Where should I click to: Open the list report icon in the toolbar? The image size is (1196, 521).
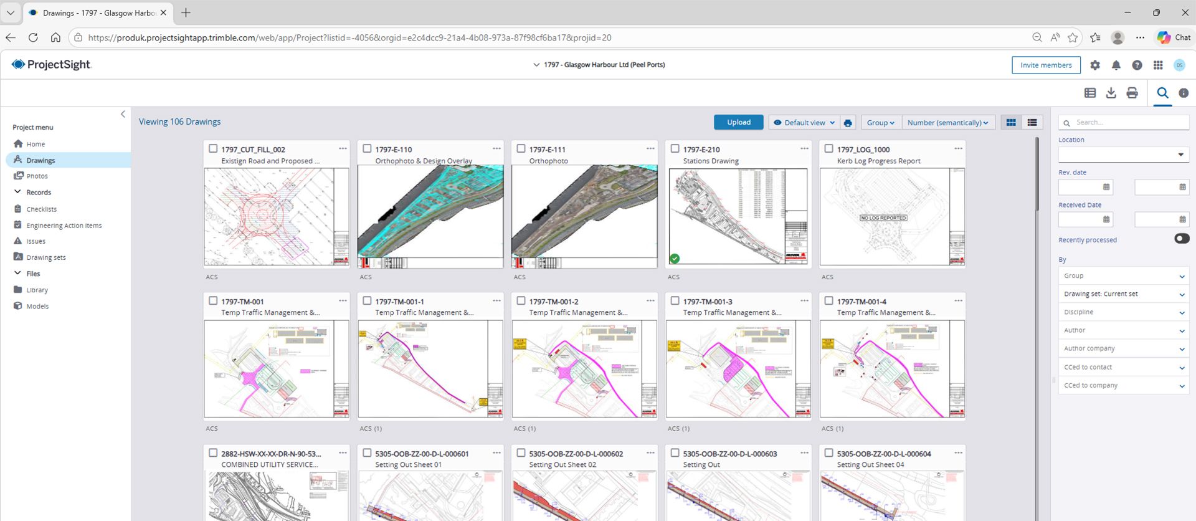pos(1090,93)
